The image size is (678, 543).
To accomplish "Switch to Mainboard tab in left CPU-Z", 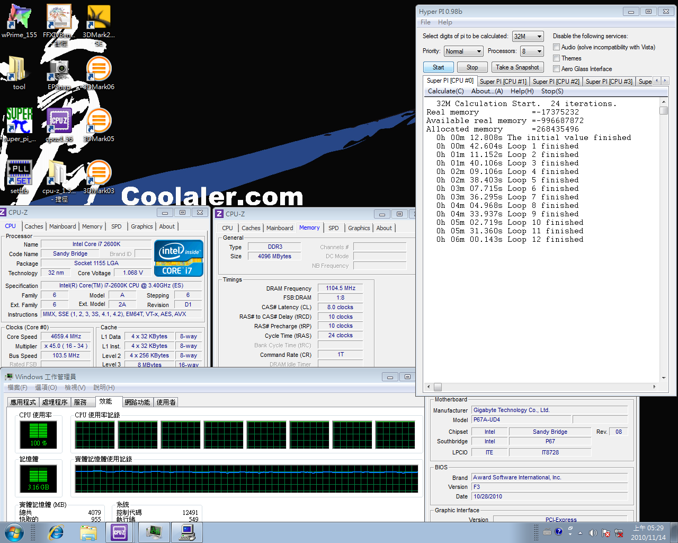I will [x=63, y=226].
